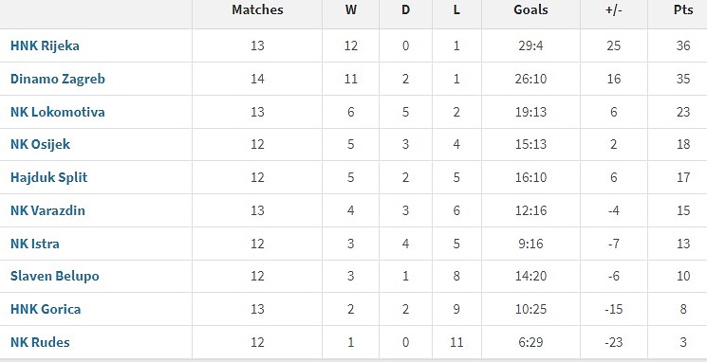The width and height of the screenshot is (707, 362).
Task: Open the NK Varazdin team link
Action: pos(47,210)
